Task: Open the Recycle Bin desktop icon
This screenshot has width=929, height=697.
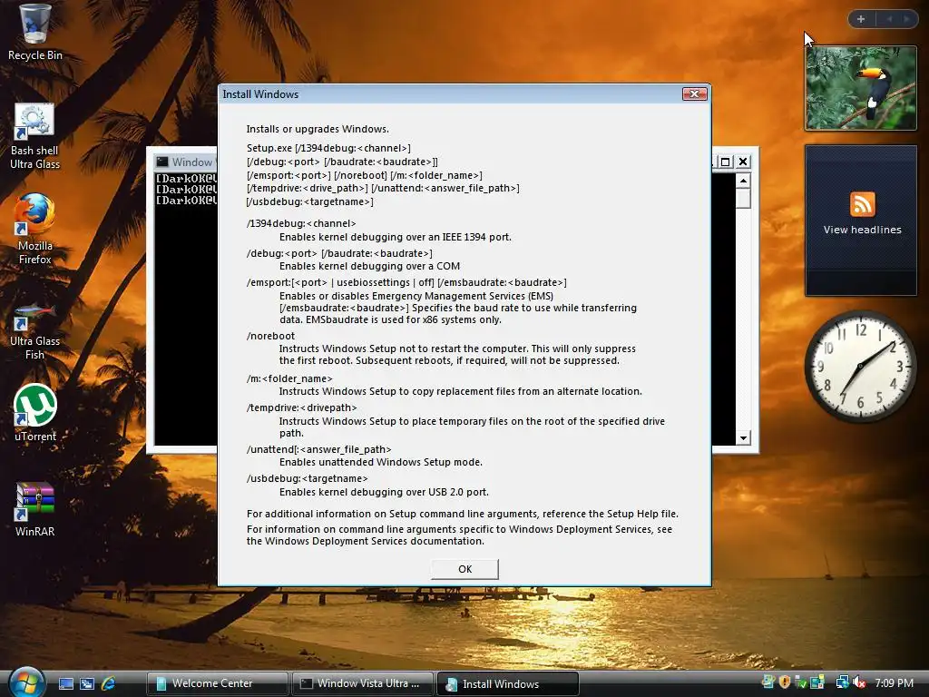Action: pyautogui.click(x=35, y=33)
